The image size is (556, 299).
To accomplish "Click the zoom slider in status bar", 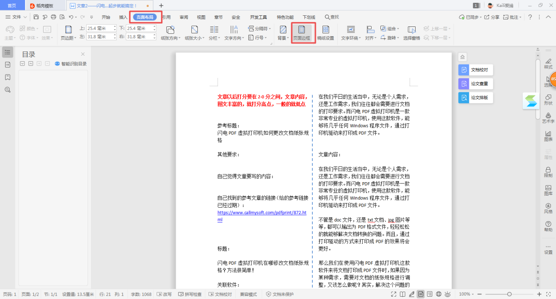I will tap(509, 294).
